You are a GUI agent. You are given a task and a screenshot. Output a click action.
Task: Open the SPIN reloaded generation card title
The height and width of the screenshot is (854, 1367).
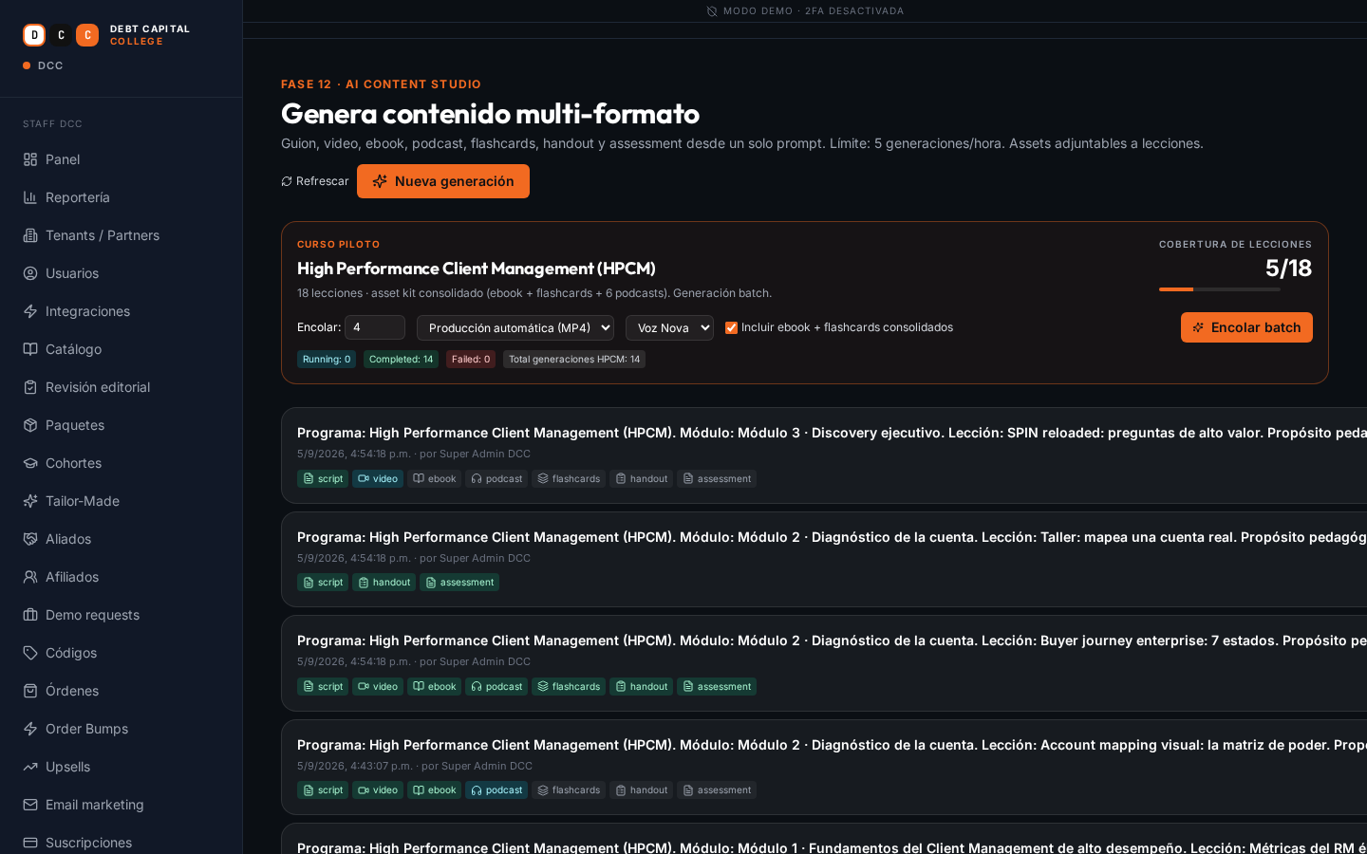pos(832,433)
